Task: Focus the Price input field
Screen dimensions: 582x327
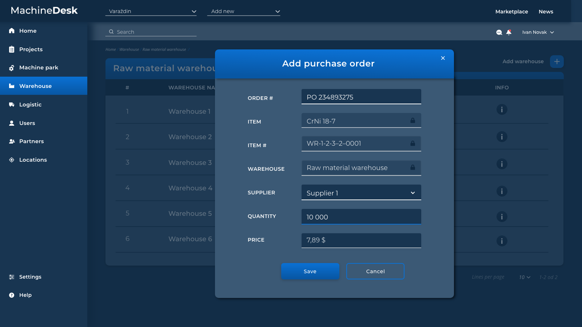Action: 361,240
